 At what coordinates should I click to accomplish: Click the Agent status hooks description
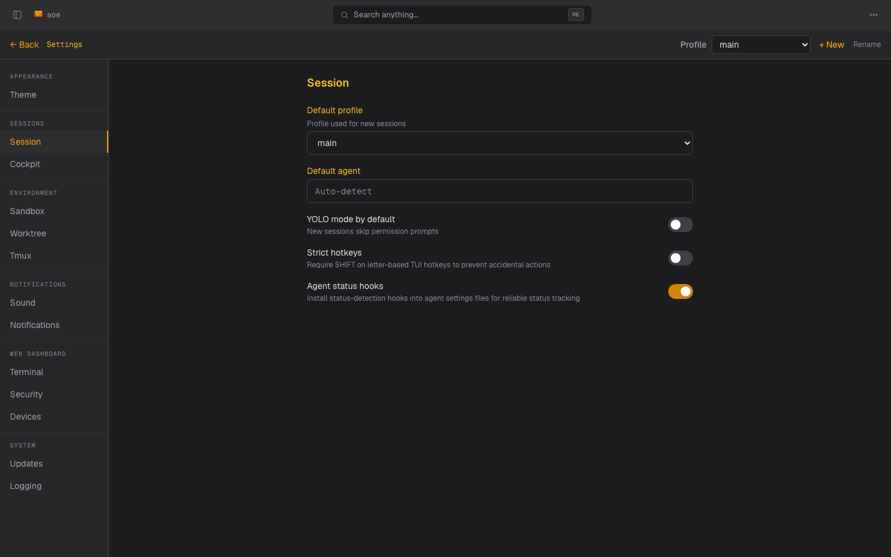tap(443, 298)
